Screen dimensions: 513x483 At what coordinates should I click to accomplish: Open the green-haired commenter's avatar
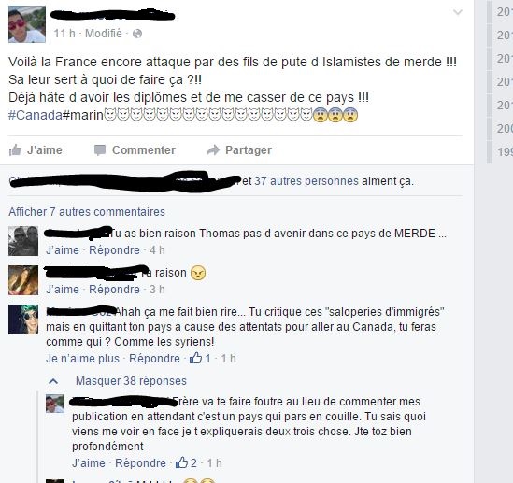23,320
